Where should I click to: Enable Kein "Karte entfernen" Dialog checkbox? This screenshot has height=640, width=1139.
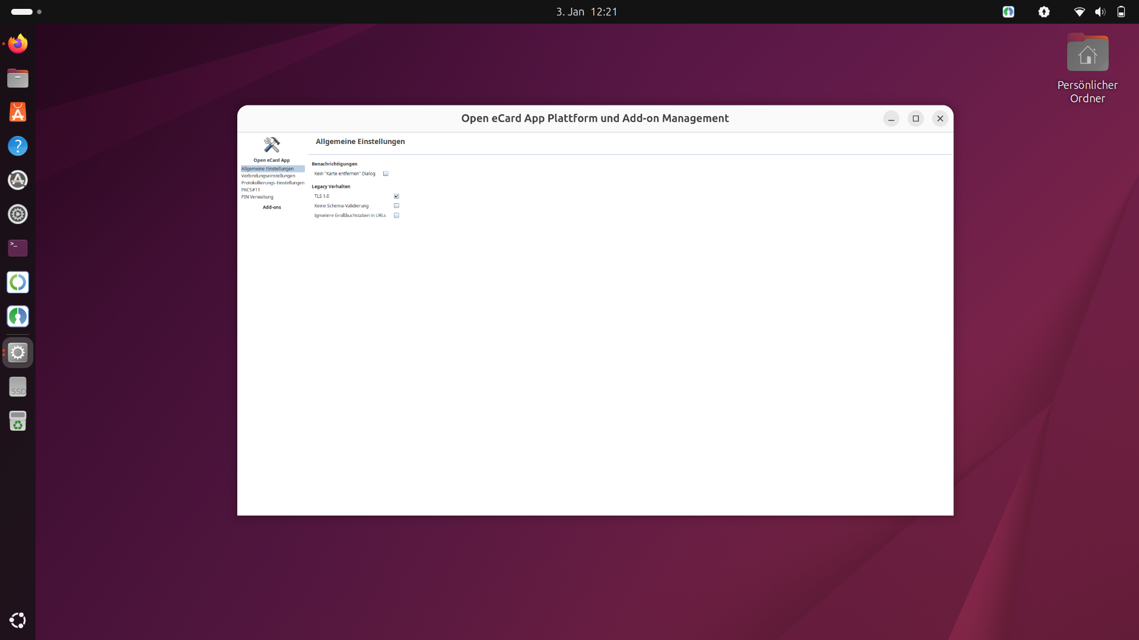[x=386, y=174]
